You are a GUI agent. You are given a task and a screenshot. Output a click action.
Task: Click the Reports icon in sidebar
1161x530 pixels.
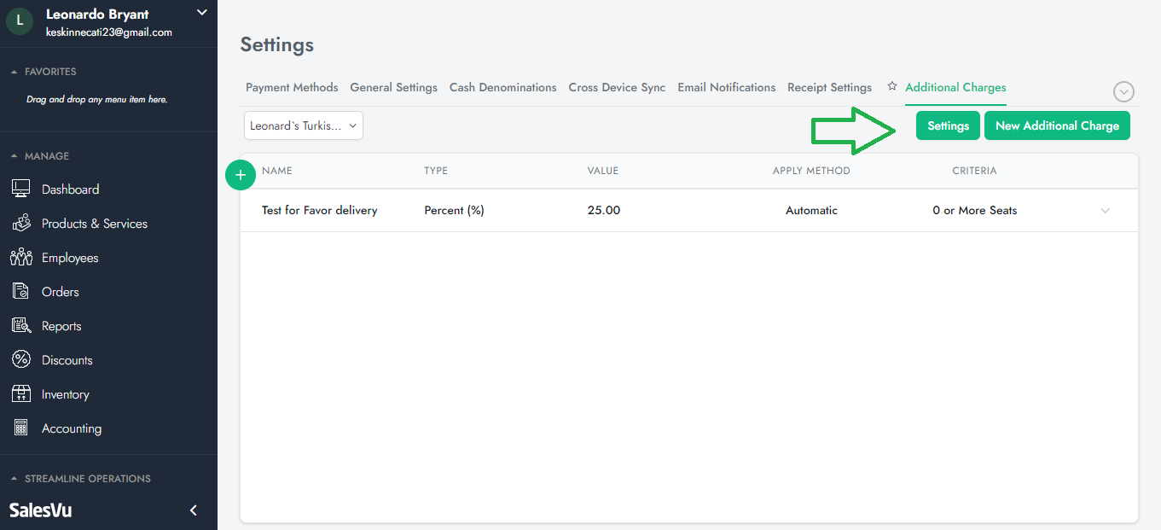tap(21, 326)
